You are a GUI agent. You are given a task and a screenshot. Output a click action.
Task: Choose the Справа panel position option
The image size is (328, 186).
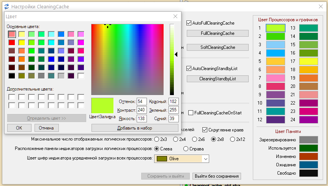coord(186,149)
